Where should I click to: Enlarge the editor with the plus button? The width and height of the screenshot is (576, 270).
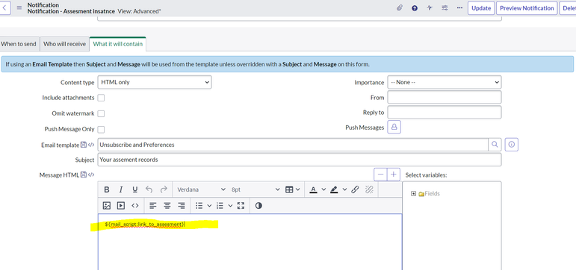[x=394, y=175]
